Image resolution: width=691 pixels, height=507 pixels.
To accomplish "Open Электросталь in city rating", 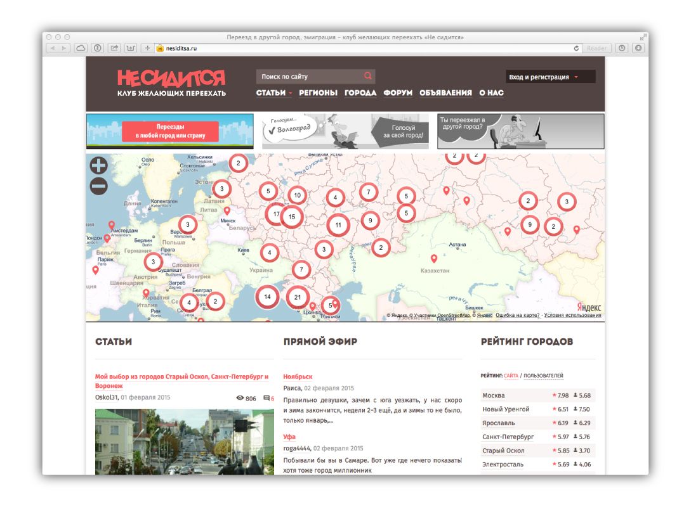I will (503, 465).
